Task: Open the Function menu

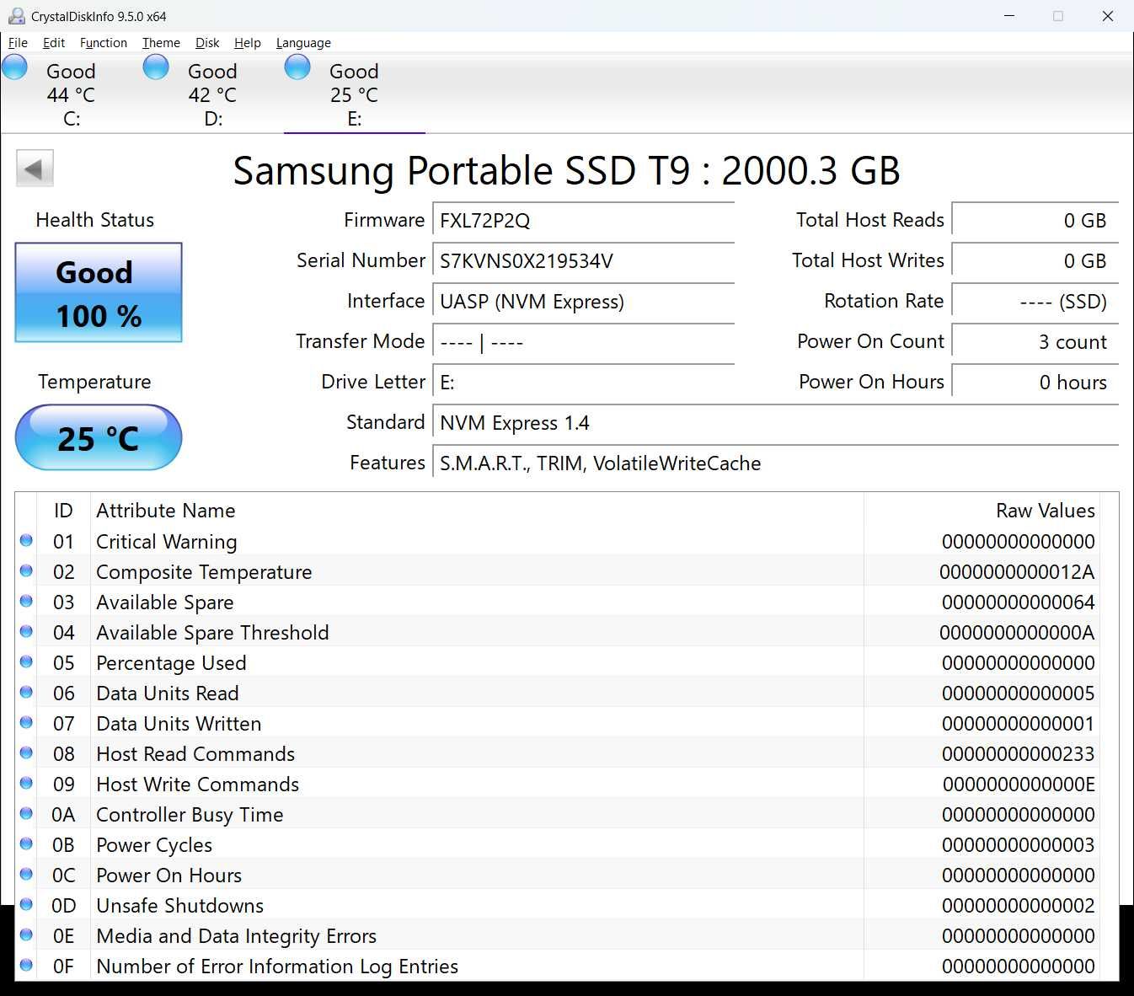Action: 104,43
